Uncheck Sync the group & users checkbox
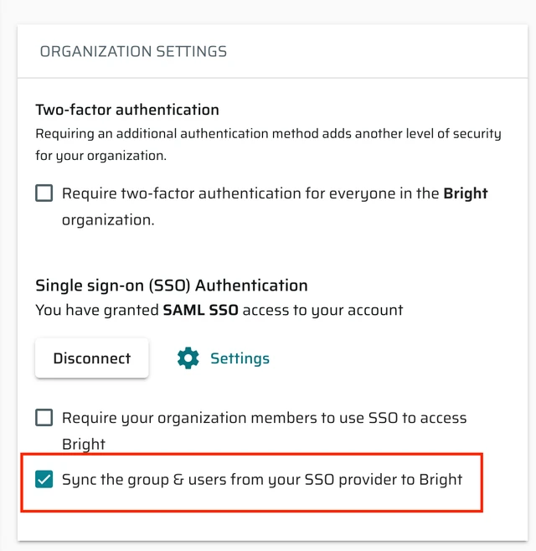This screenshot has height=551, width=536. coord(44,479)
